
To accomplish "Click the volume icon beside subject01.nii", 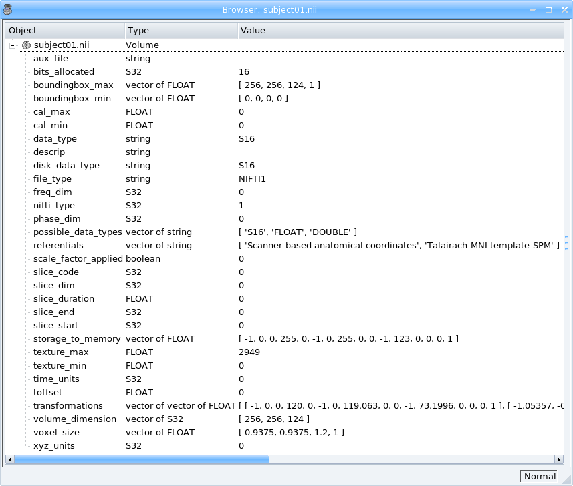I will (x=25, y=45).
